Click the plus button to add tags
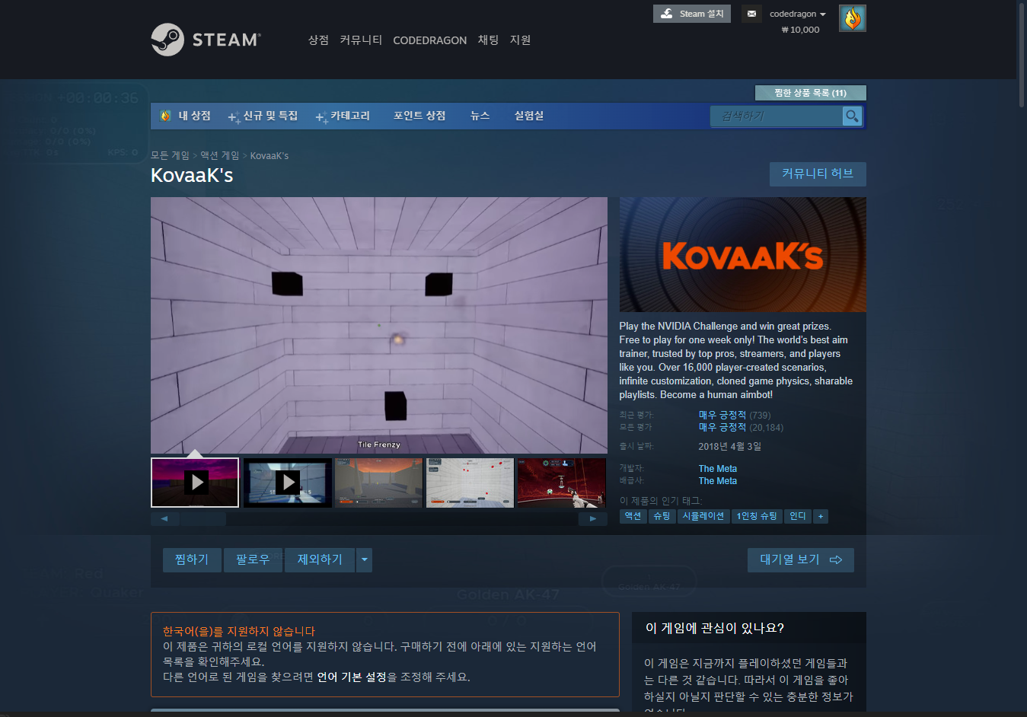Viewport: 1027px width, 717px height. [821, 516]
